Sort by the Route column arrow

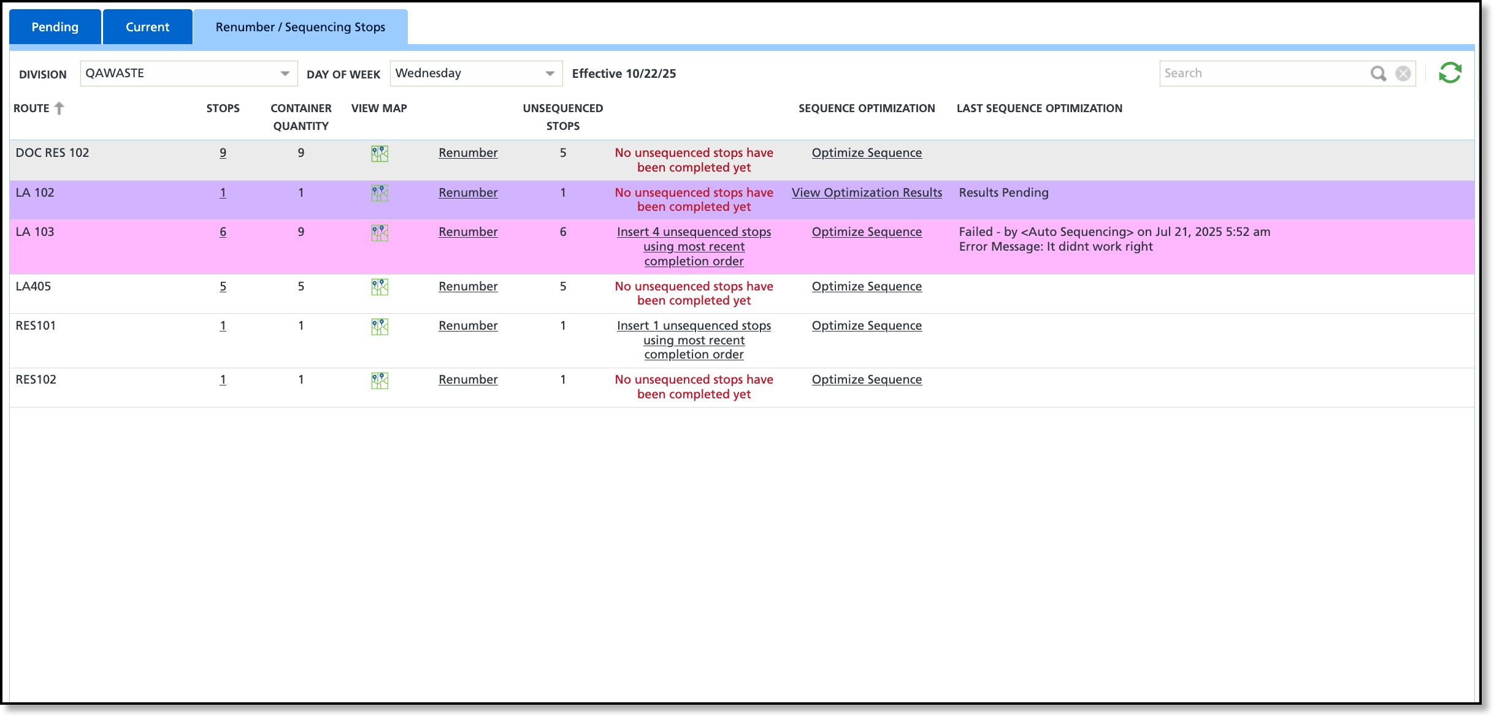(59, 108)
